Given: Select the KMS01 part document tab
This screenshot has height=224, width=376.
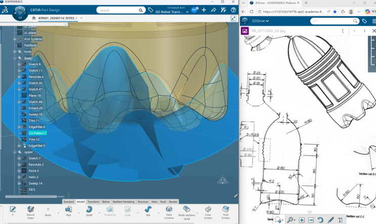Looking at the screenshot, I should (x=58, y=18).
